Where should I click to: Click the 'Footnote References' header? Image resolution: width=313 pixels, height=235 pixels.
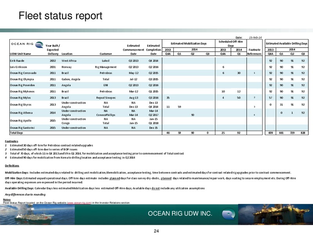254,52
